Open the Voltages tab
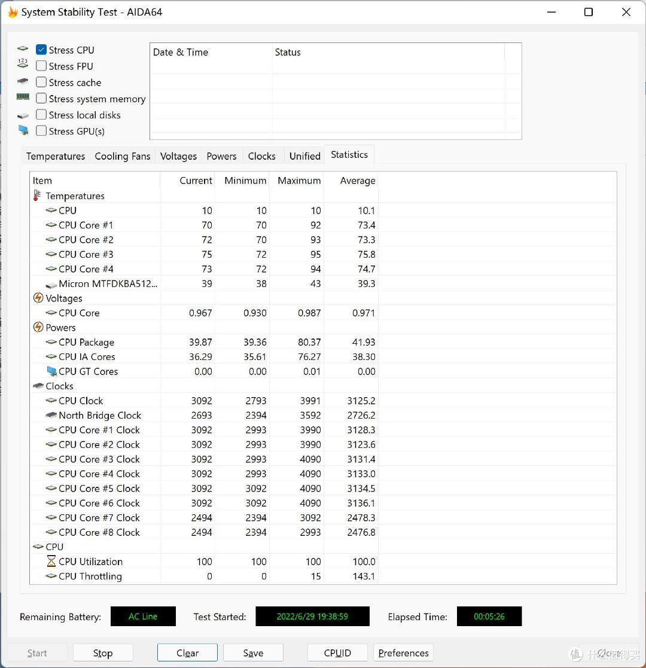The width and height of the screenshot is (646, 668). pyautogui.click(x=178, y=156)
